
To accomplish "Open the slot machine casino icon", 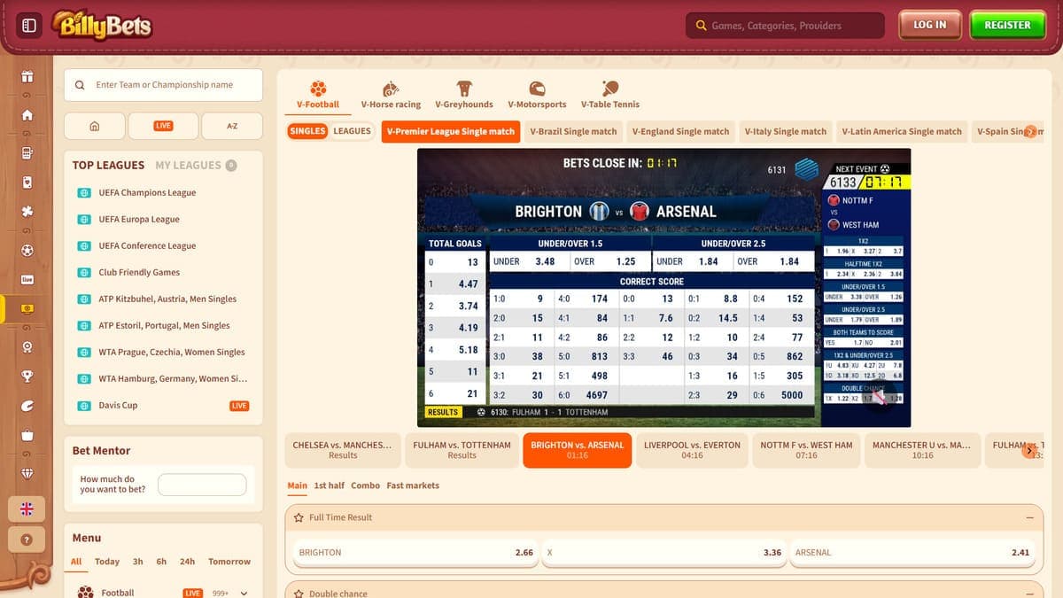I will [27, 152].
